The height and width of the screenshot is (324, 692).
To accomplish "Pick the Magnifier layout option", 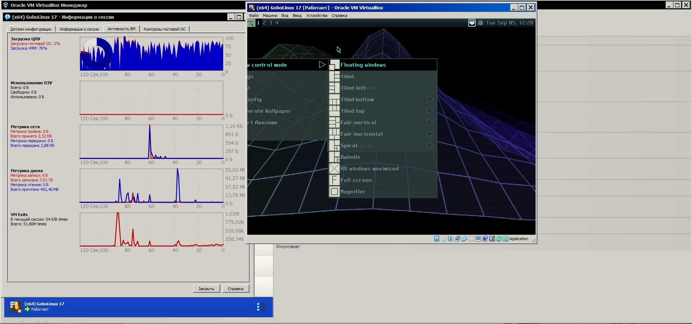I will coord(353,192).
